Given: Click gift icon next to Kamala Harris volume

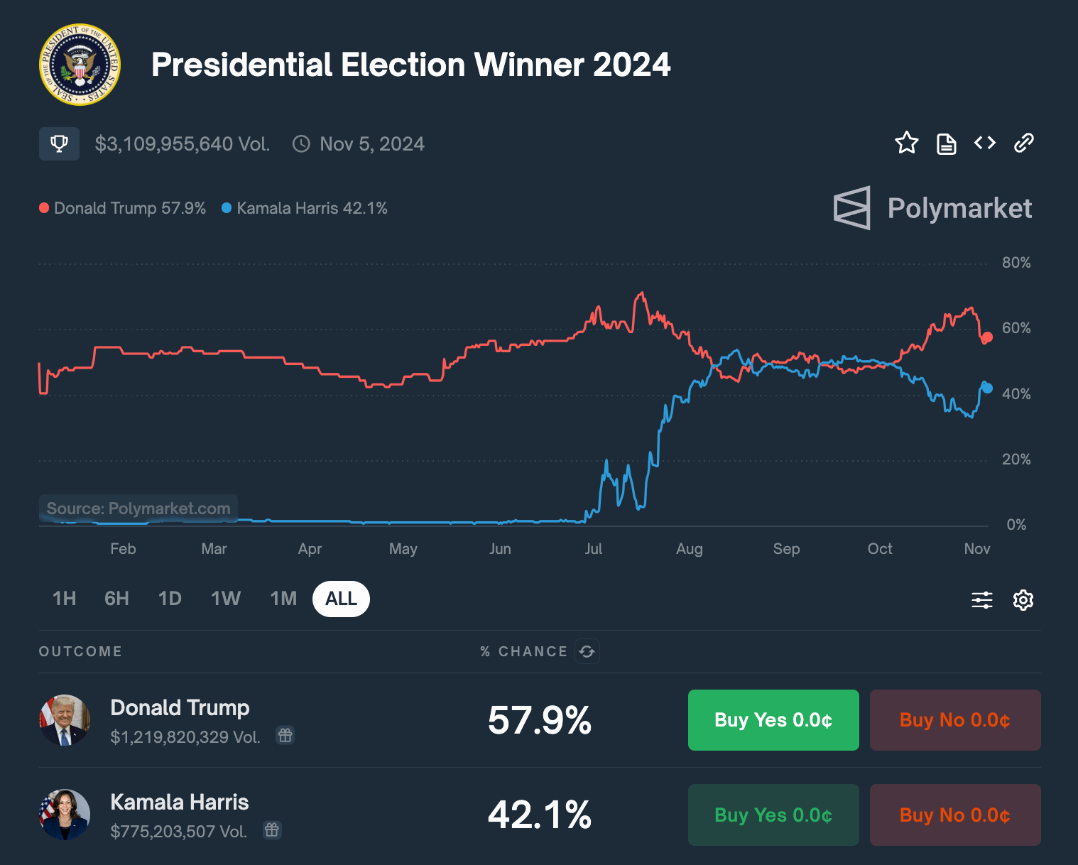Looking at the screenshot, I should click(272, 829).
